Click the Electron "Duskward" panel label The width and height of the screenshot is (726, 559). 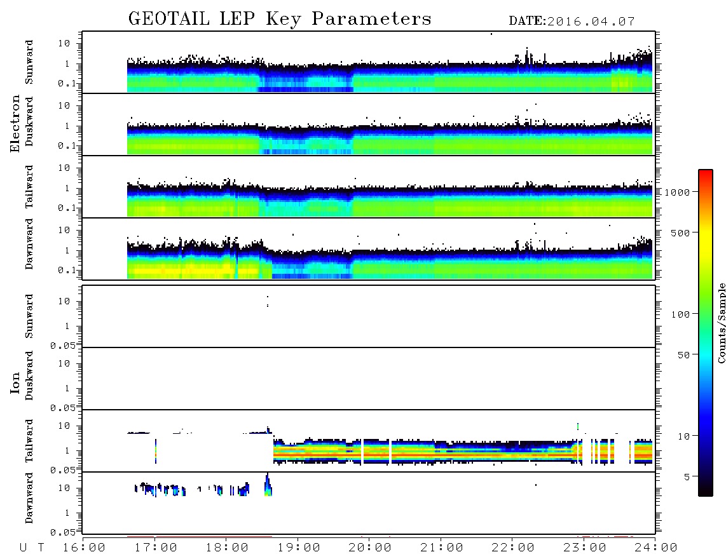coord(29,121)
